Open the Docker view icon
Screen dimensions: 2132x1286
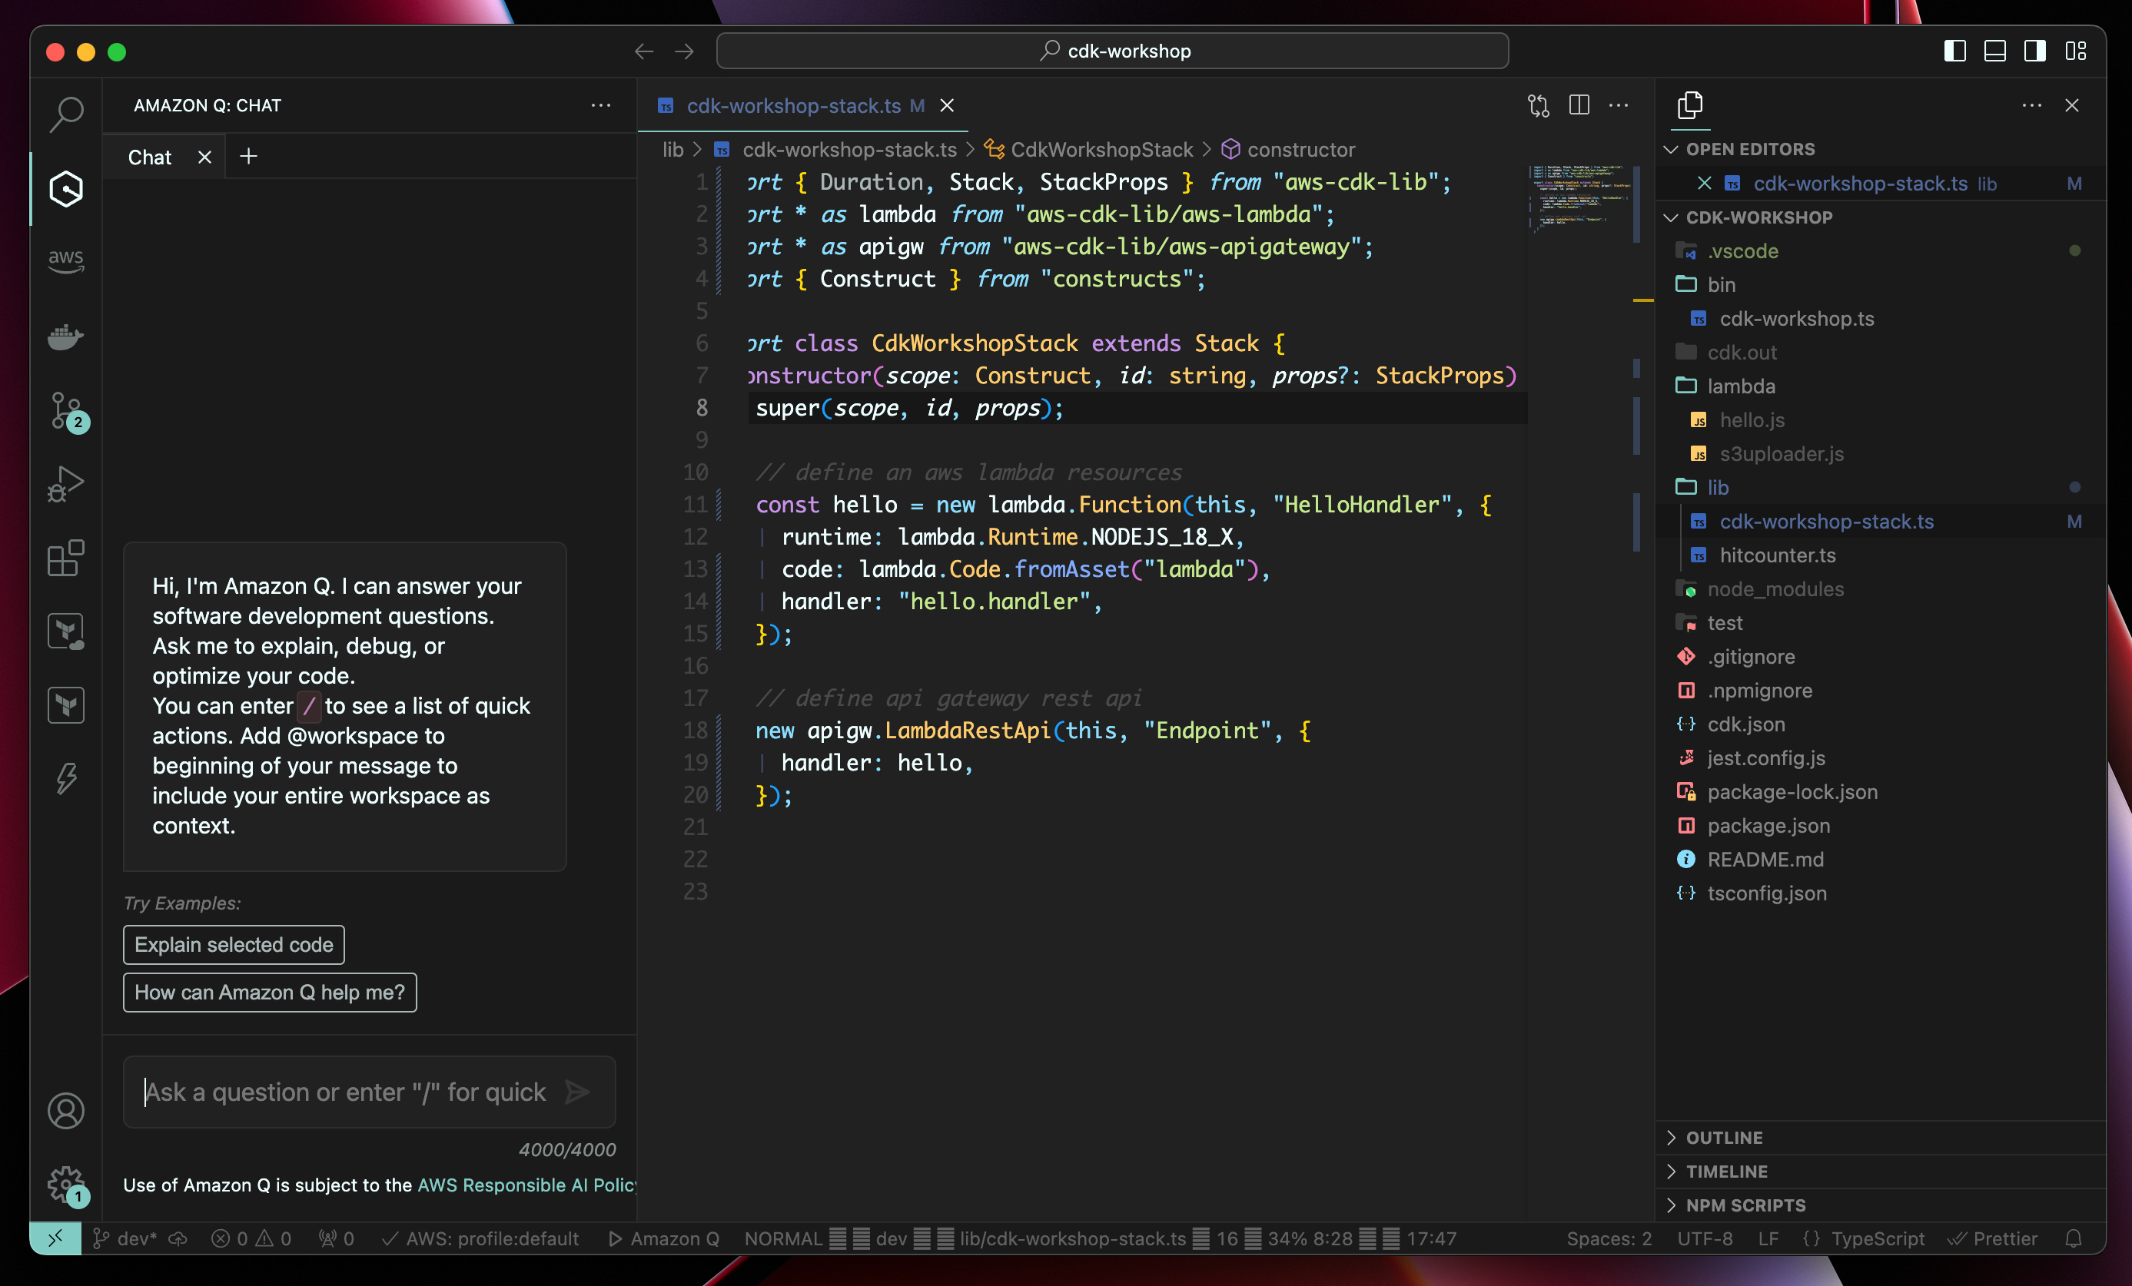pyautogui.click(x=66, y=336)
